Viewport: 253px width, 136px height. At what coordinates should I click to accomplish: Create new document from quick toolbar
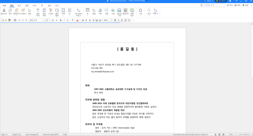pos(2,20)
